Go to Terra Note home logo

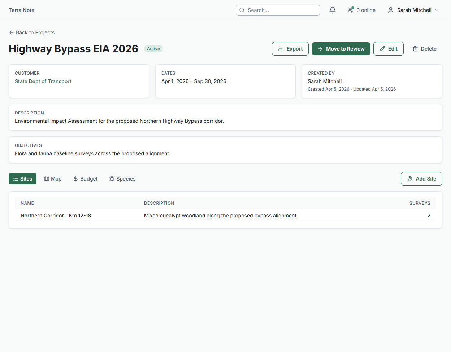pos(22,10)
